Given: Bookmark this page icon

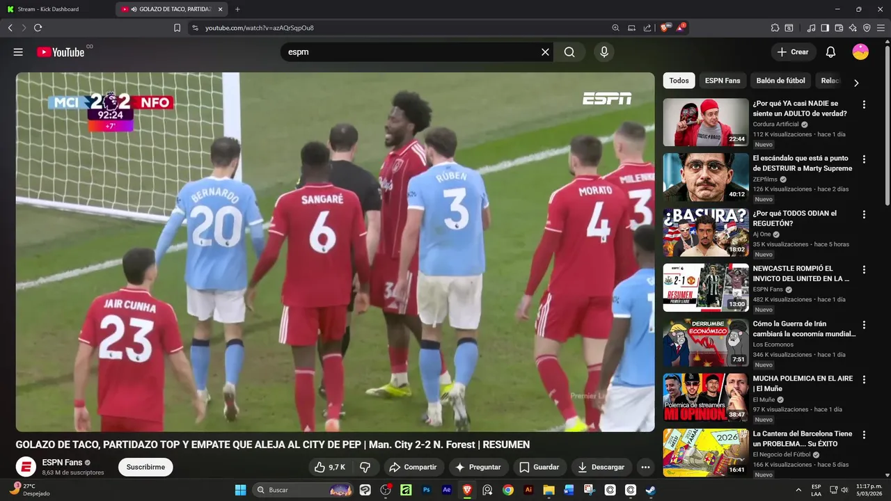Looking at the screenshot, I should 177,28.
